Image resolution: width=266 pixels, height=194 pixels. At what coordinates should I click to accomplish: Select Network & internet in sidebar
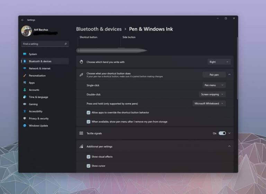pyautogui.click(x=45, y=68)
